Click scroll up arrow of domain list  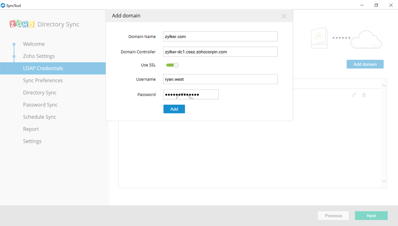click(x=384, y=86)
